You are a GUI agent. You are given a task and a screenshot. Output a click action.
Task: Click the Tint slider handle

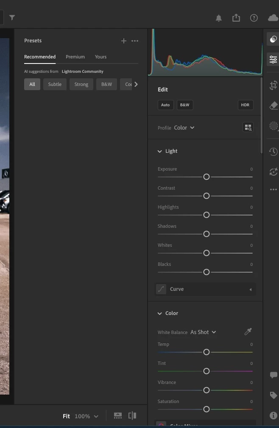click(x=206, y=371)
